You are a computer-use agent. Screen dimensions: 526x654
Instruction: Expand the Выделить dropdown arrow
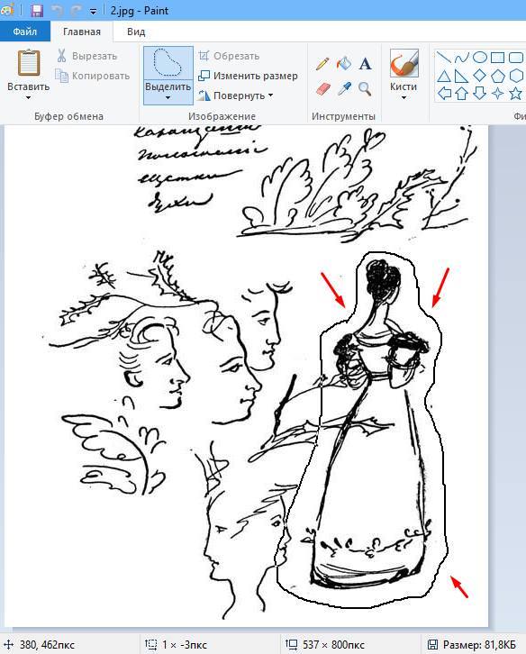point(168,98)
